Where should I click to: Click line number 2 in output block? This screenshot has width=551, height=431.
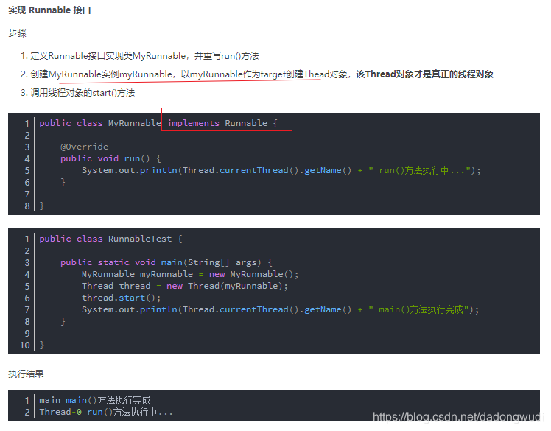pyautogui.click(x=27, y=413)
